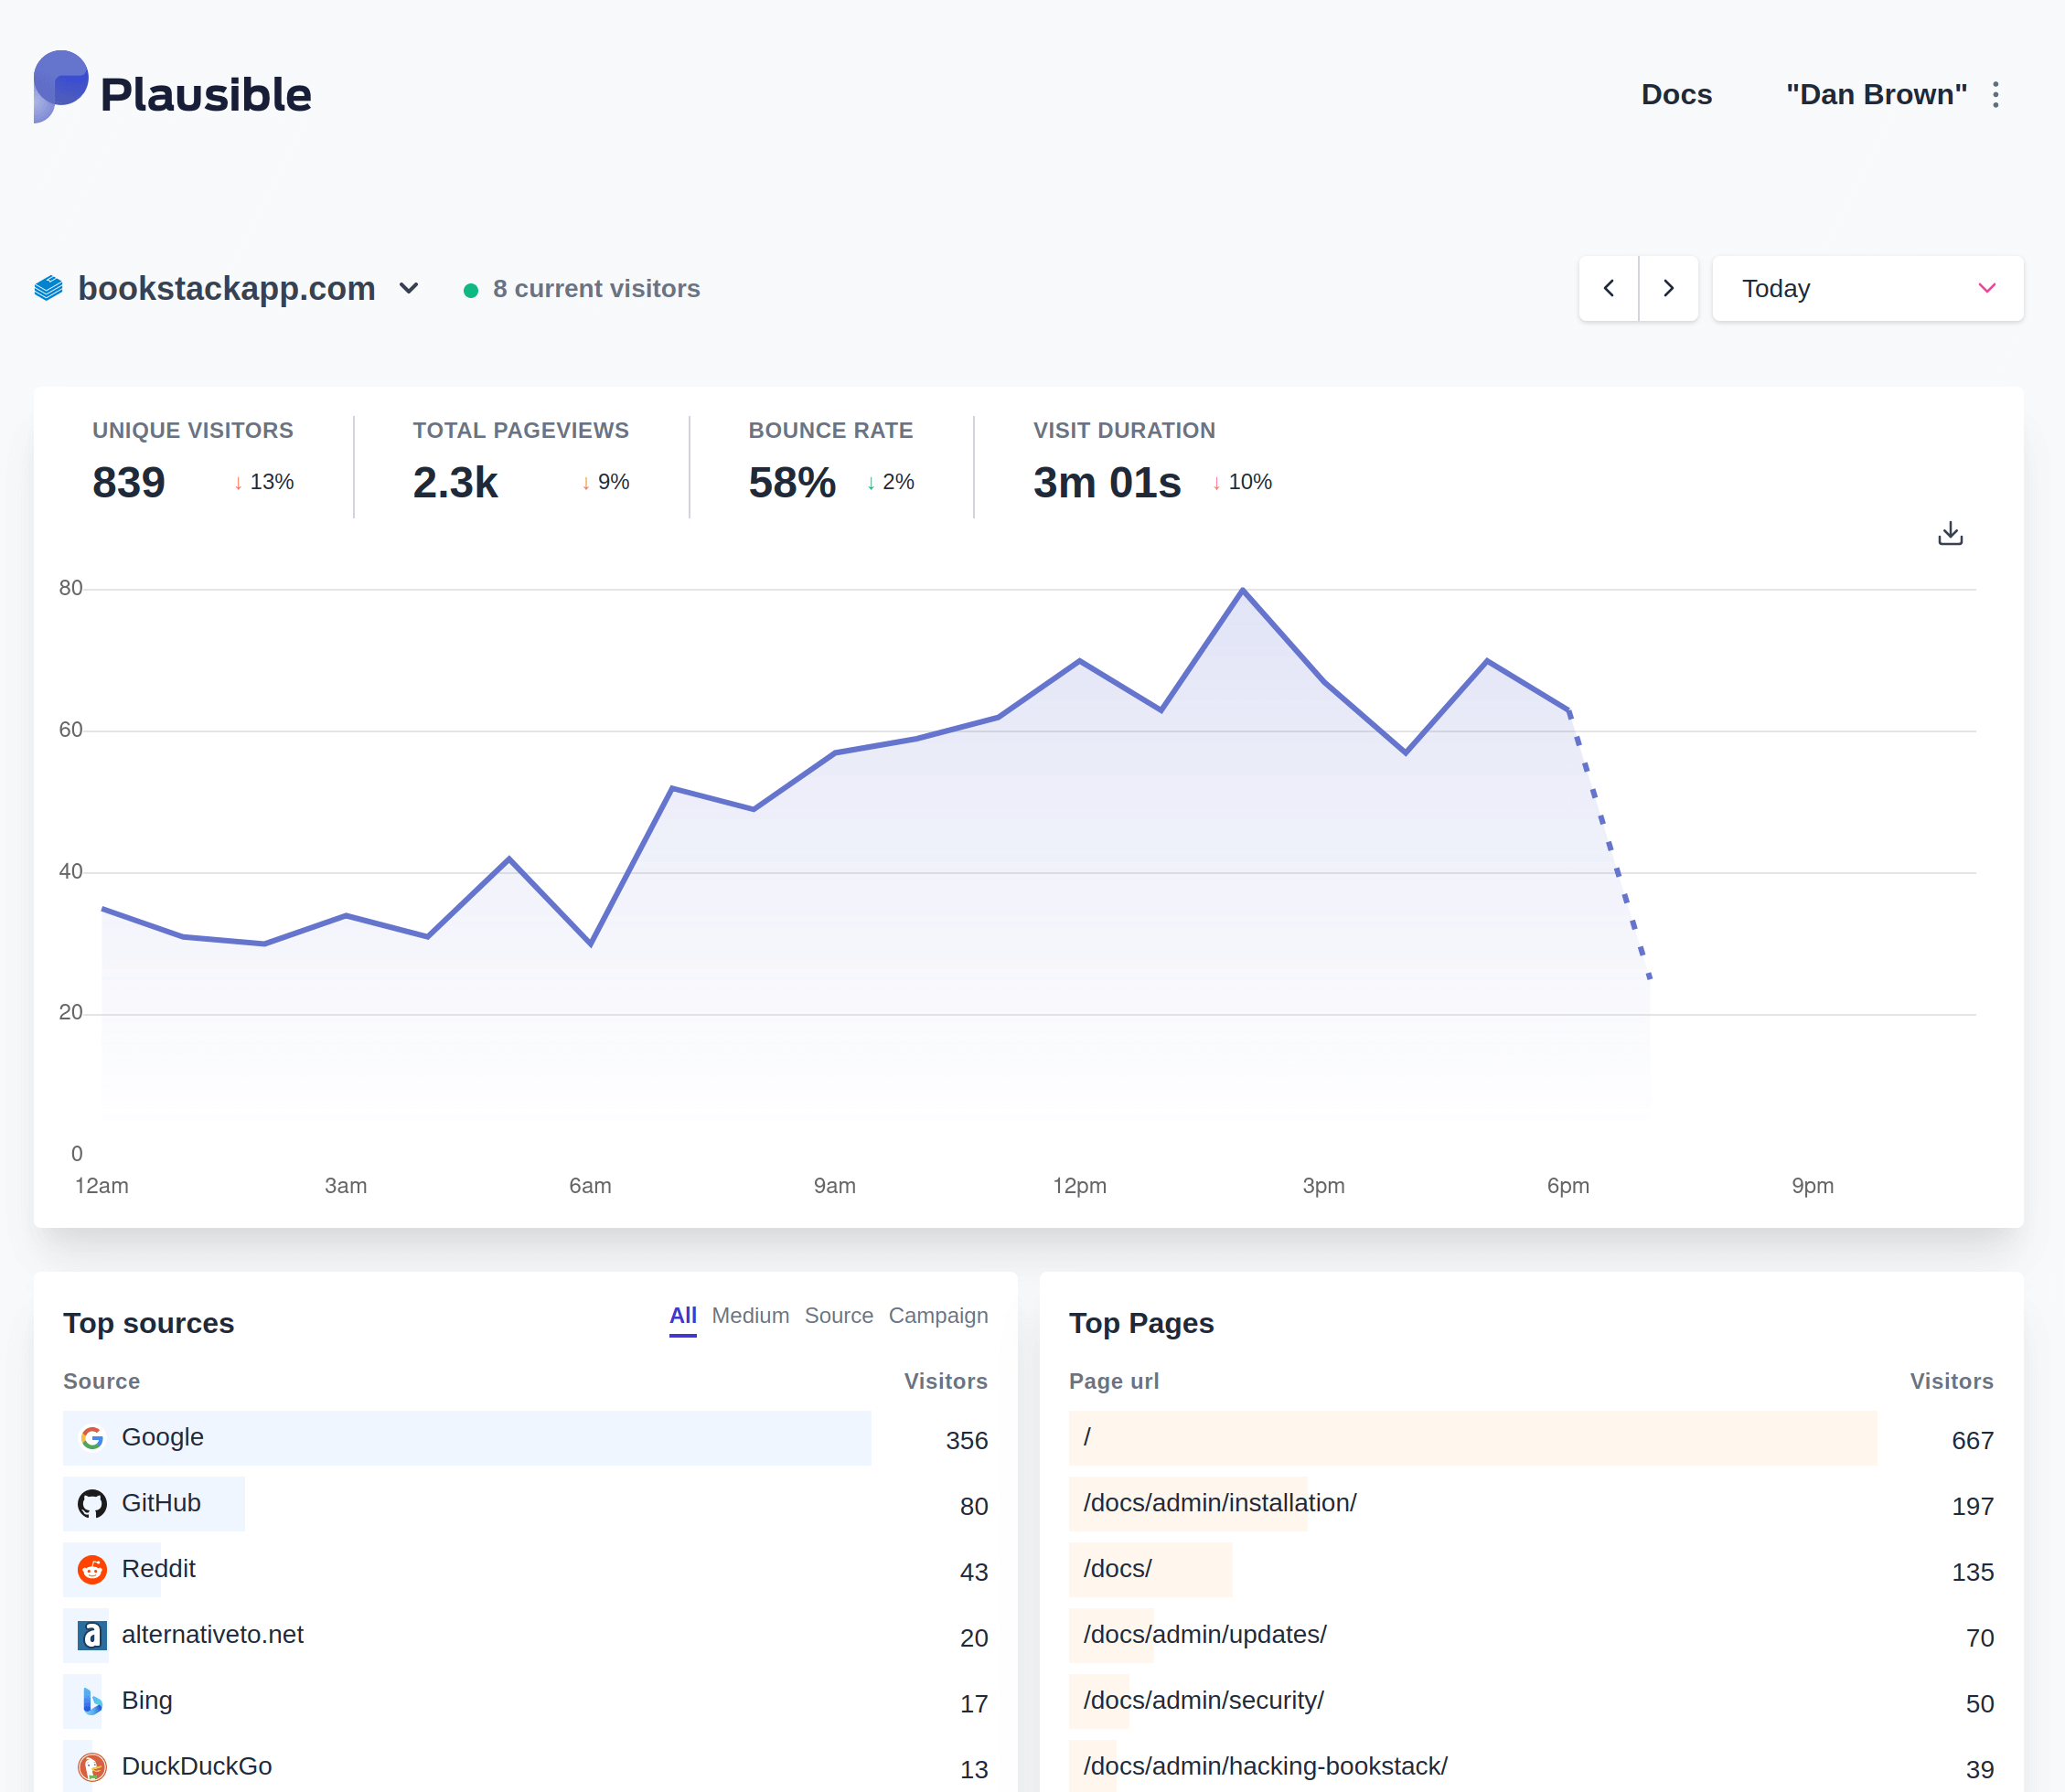Click the bookstackapp.com site favicon
2065x1792 pixels.
tap(48, 289)
